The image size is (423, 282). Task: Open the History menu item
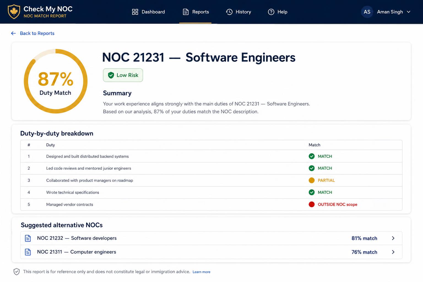pos(238,12)
